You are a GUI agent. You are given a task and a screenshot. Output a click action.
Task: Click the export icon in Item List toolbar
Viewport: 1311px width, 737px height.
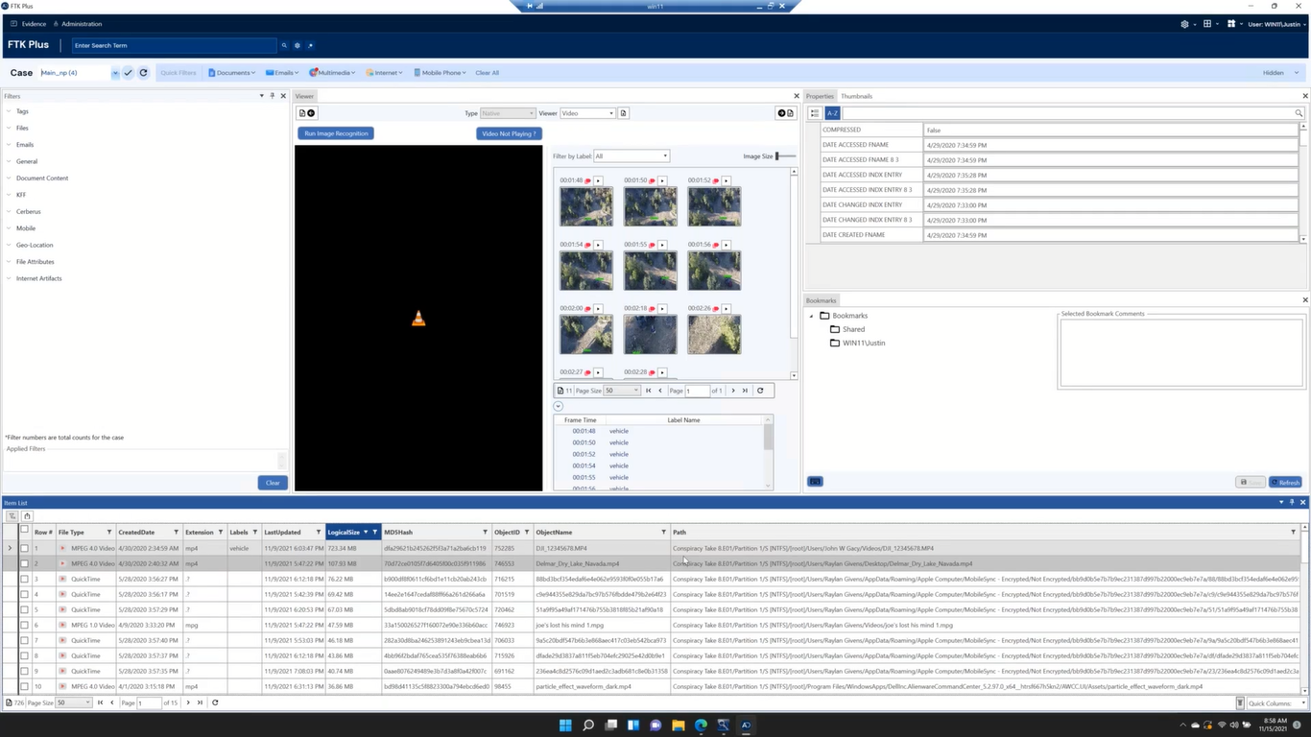pos(28,516)
